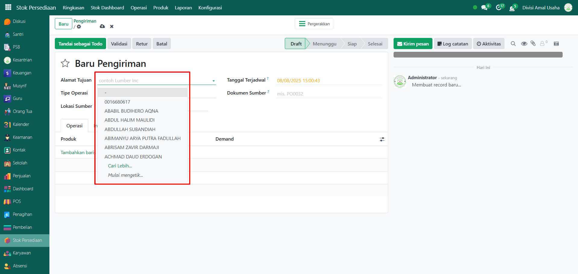Image resolution: width=578 pixels, height=274 pixels.
Task: Click the Dokumen Sumber input field
Action: pyautogui.click(x=328, y=94)
